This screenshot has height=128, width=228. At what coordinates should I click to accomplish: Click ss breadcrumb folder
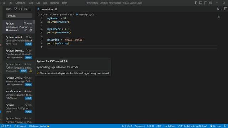71,15
